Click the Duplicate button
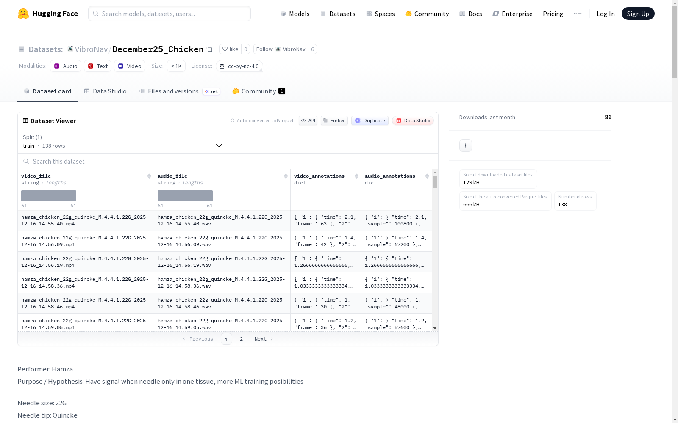The height and width of the screenshot is (423, 678). 370,121
